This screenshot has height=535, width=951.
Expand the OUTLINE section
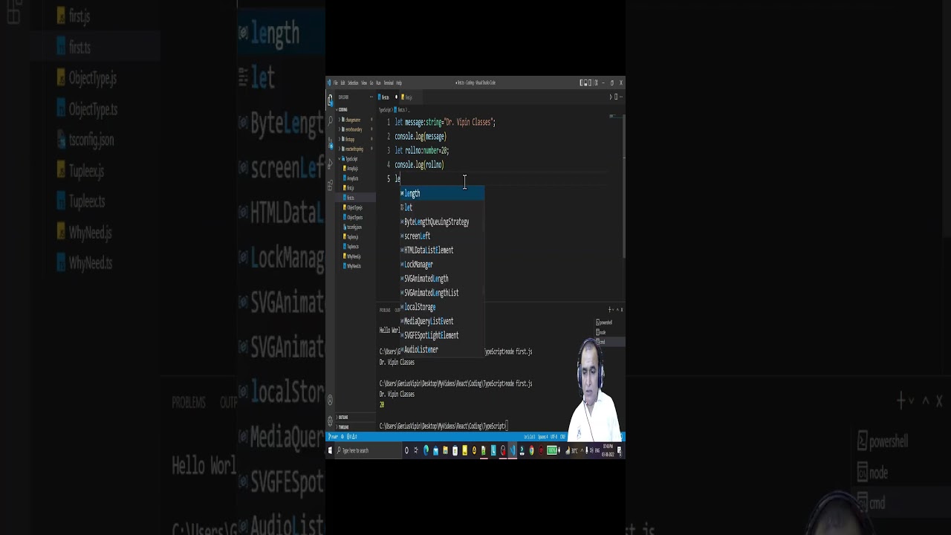coord(357,417)
